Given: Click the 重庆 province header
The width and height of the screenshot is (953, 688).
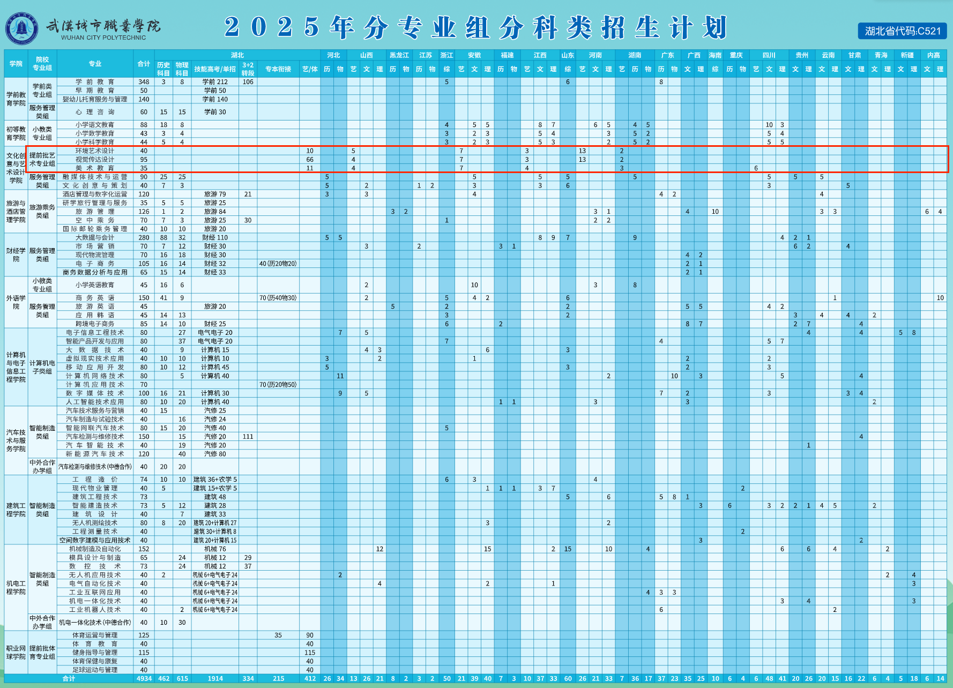Looking at the screenshot, I should click(x=736, y=55).
